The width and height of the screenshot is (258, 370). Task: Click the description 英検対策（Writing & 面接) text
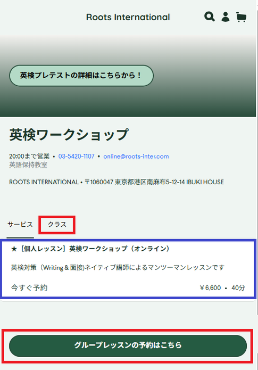(48, 268)
